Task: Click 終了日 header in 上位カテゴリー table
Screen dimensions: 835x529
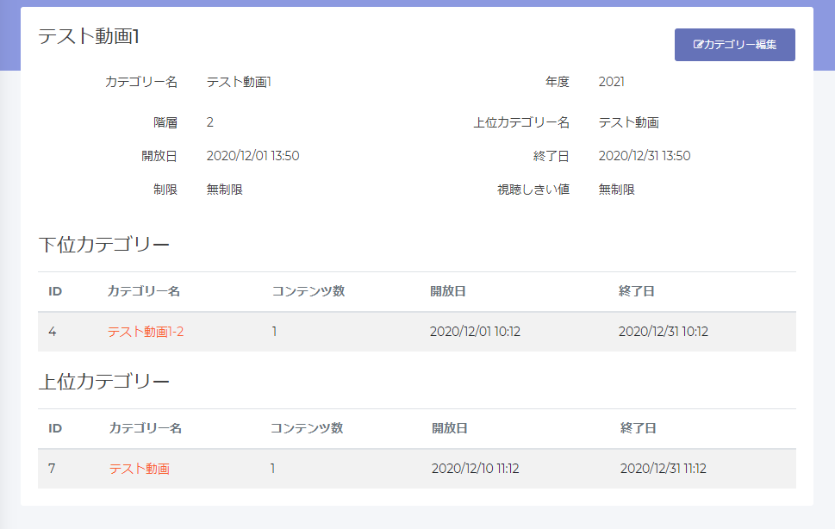Action: [638, 428]
